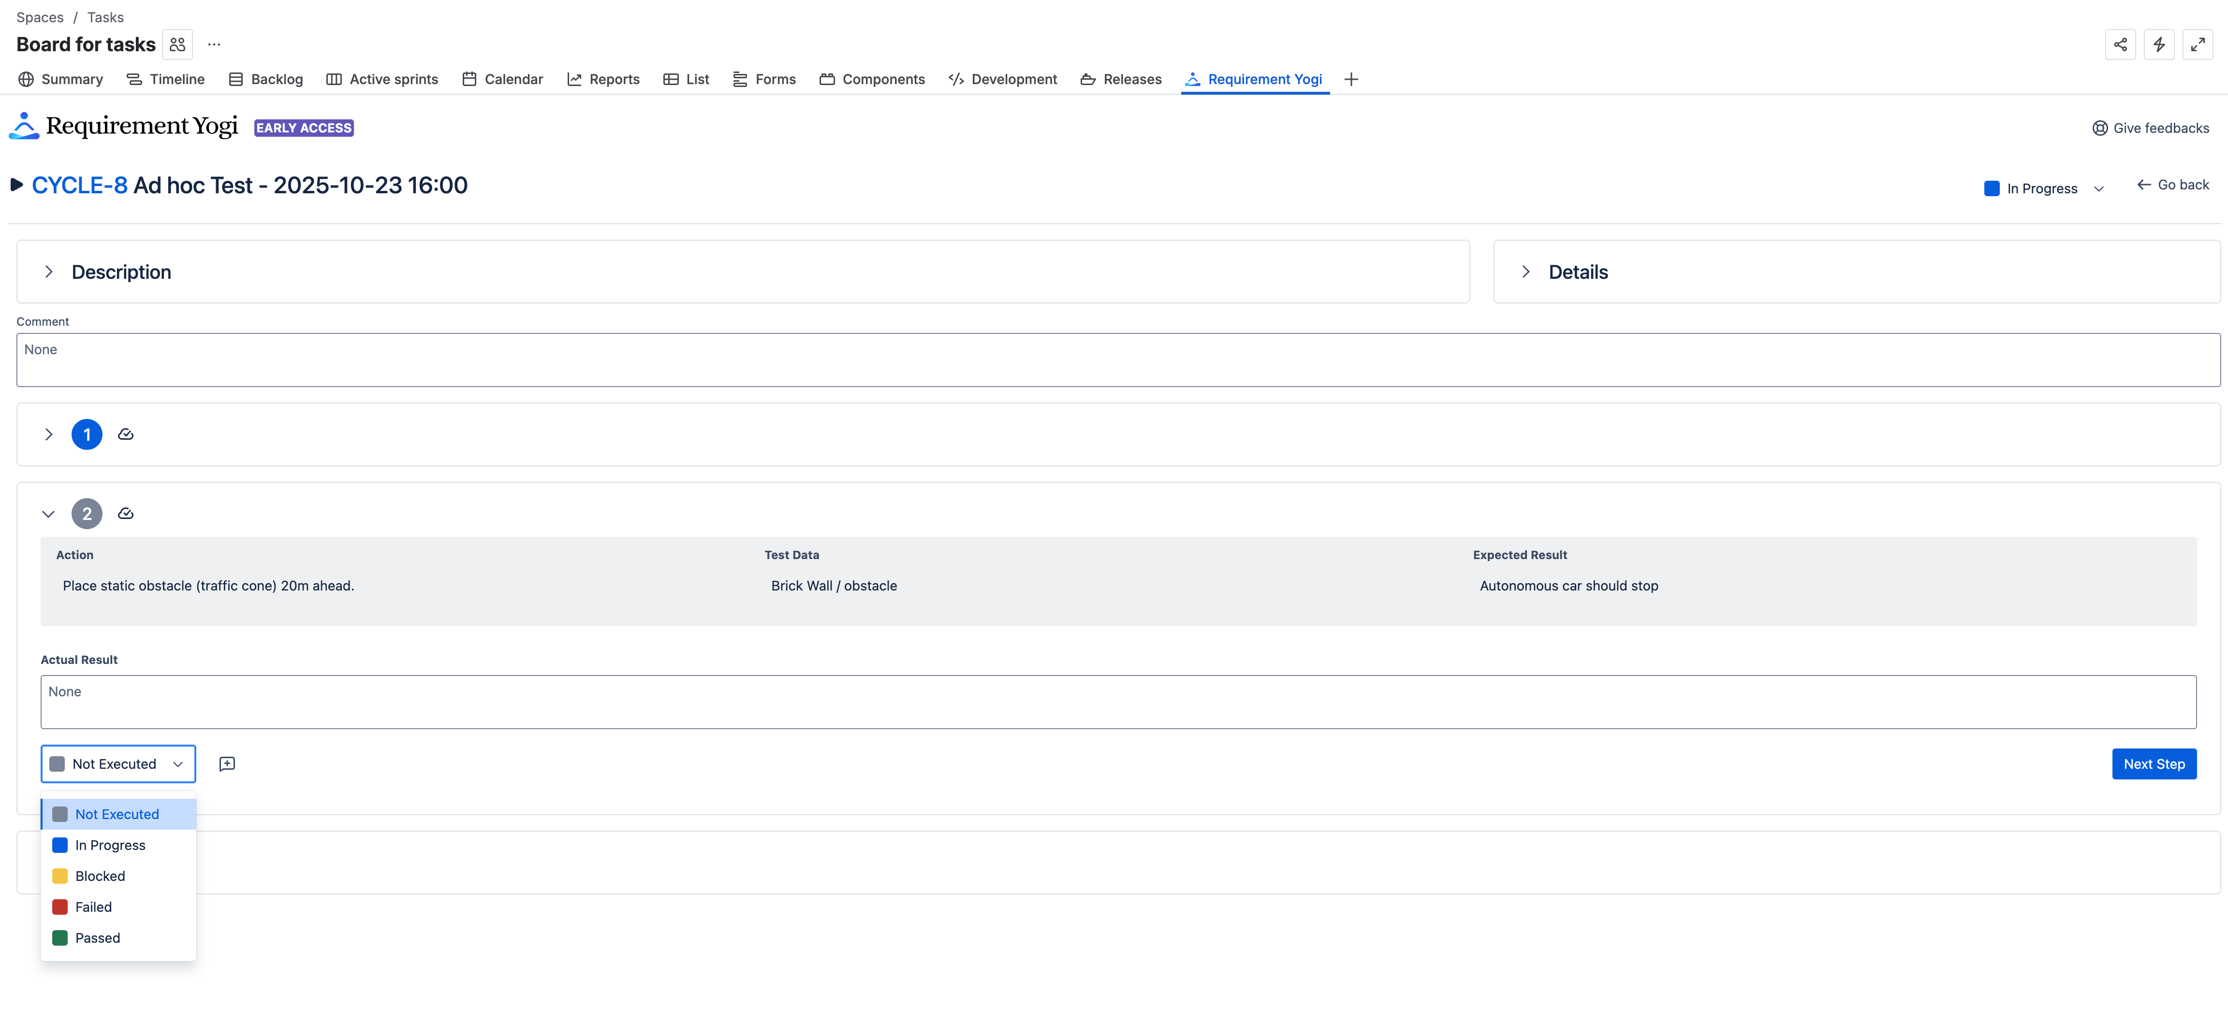This screenshot has height=1036, width=2228.
Task: Click the Go back link
Action: click(2173, 185)
